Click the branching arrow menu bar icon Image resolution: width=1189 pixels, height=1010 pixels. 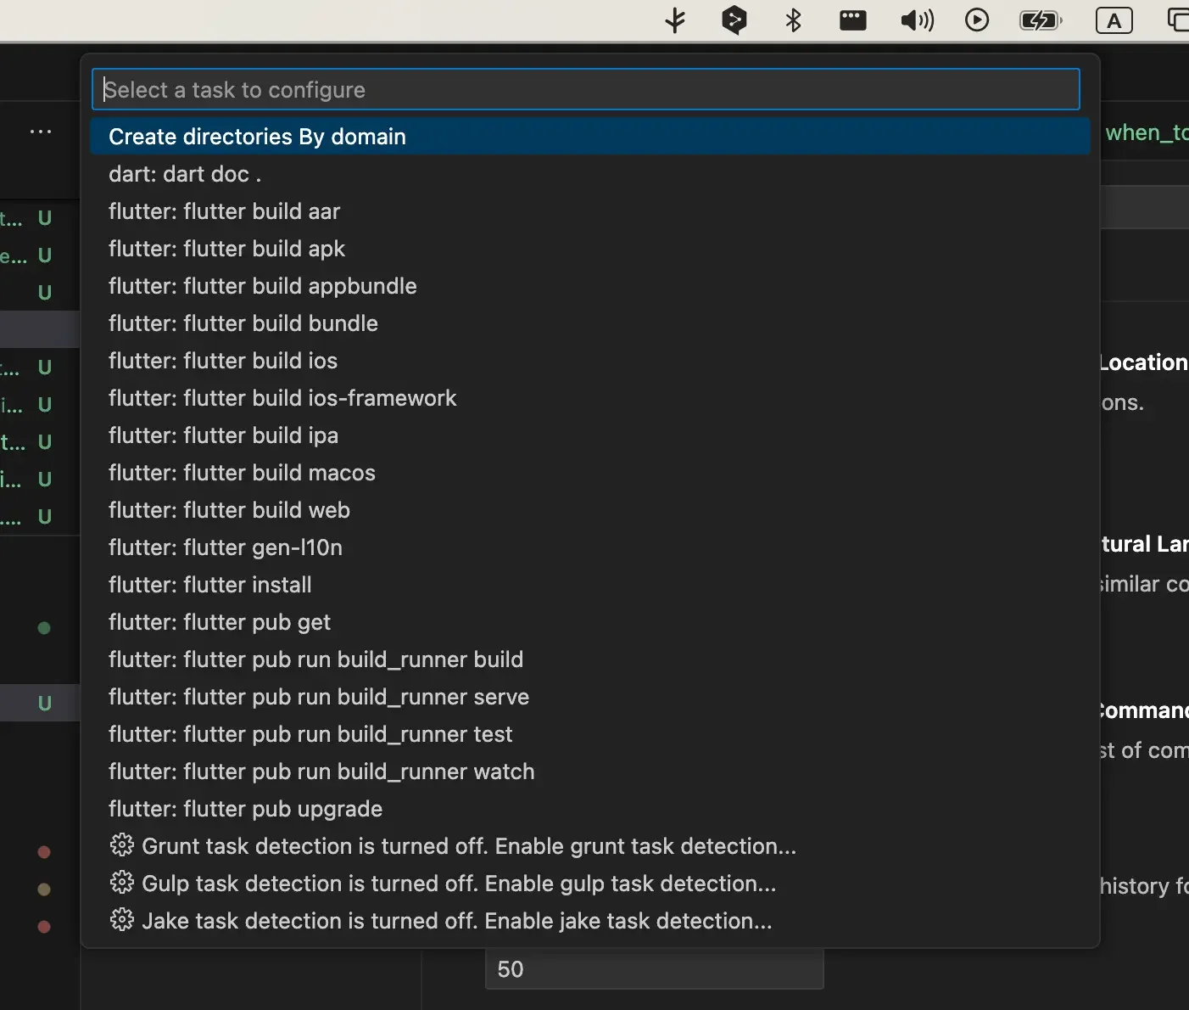click(x=675, y=20)
